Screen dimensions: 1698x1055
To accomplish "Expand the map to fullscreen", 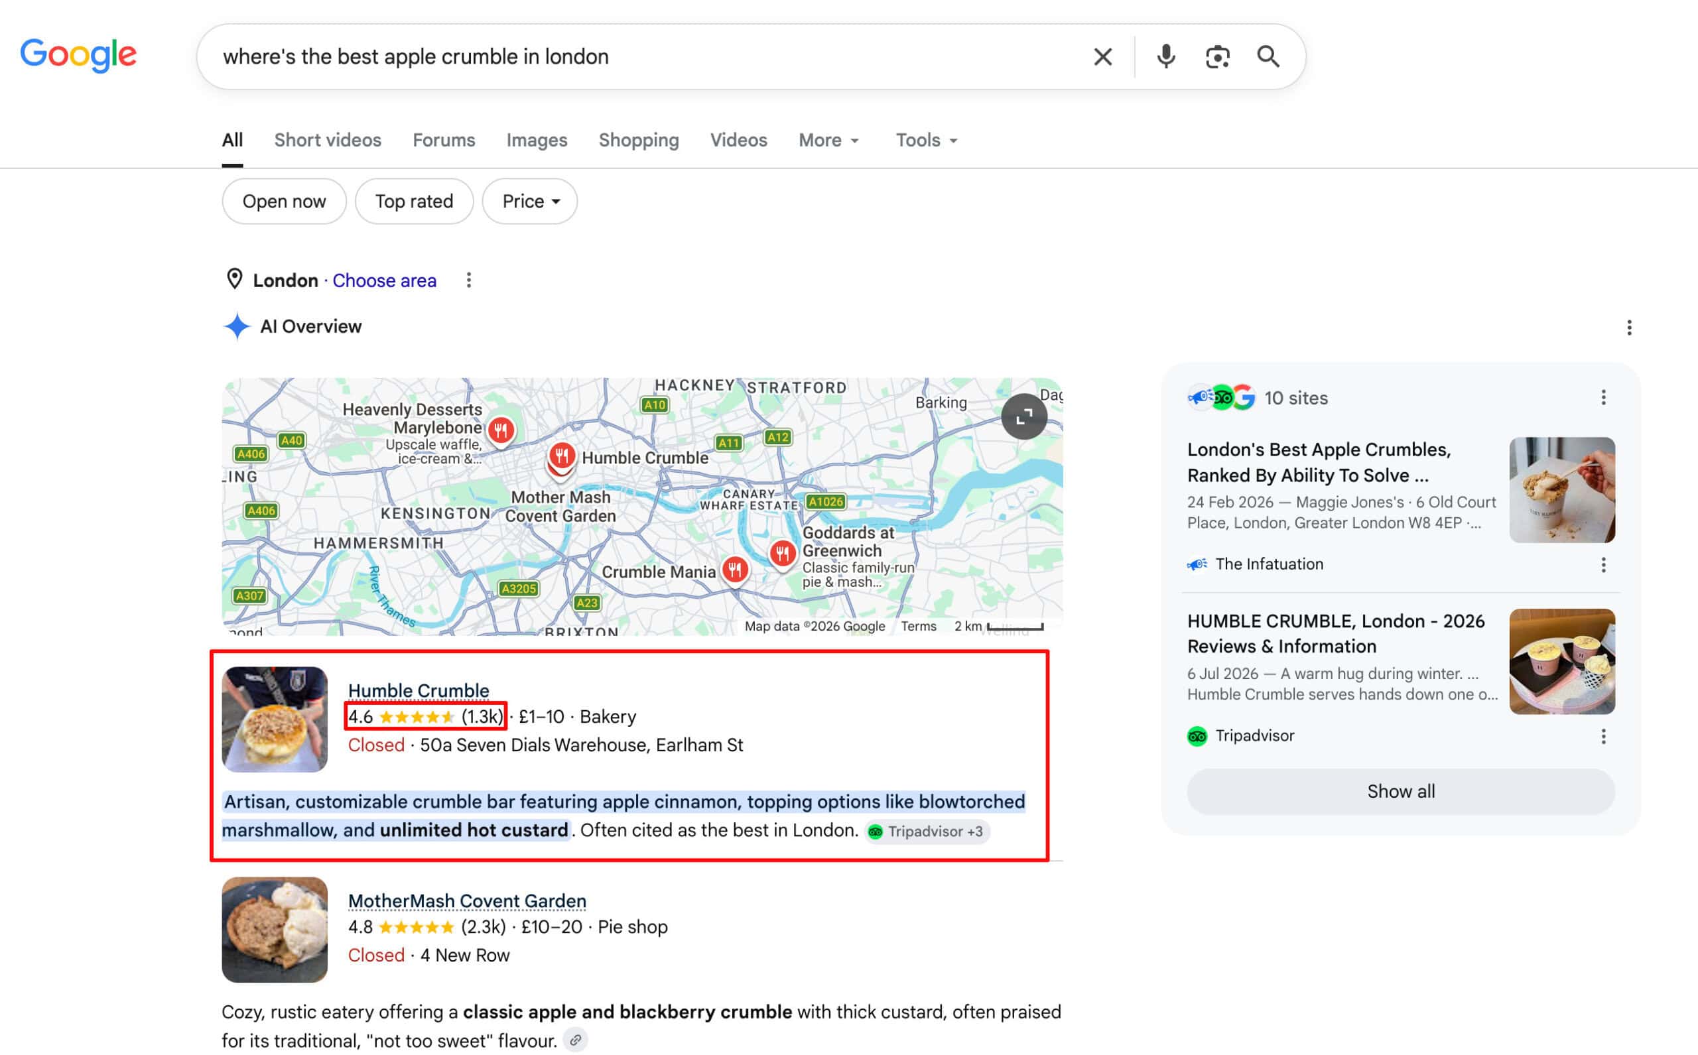I will (x=1024, y=416).
